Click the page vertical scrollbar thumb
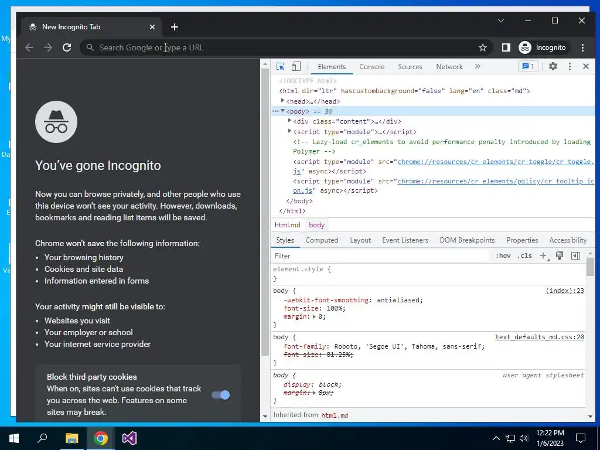600x450 pixels. click(x=265, y=212)
